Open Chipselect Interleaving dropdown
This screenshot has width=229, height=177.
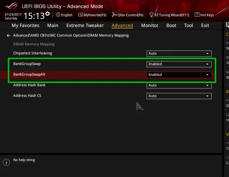(179, 53)
